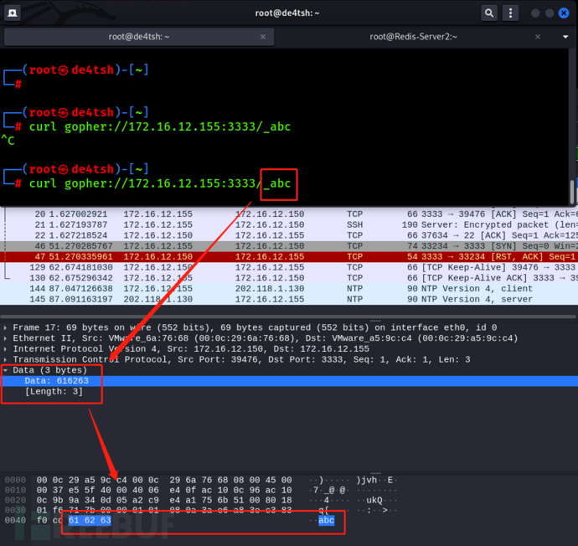Viewport: 578px width, 546px height.
Task: Expand Transmission Control Protocol row
Action: click(7, 359)
